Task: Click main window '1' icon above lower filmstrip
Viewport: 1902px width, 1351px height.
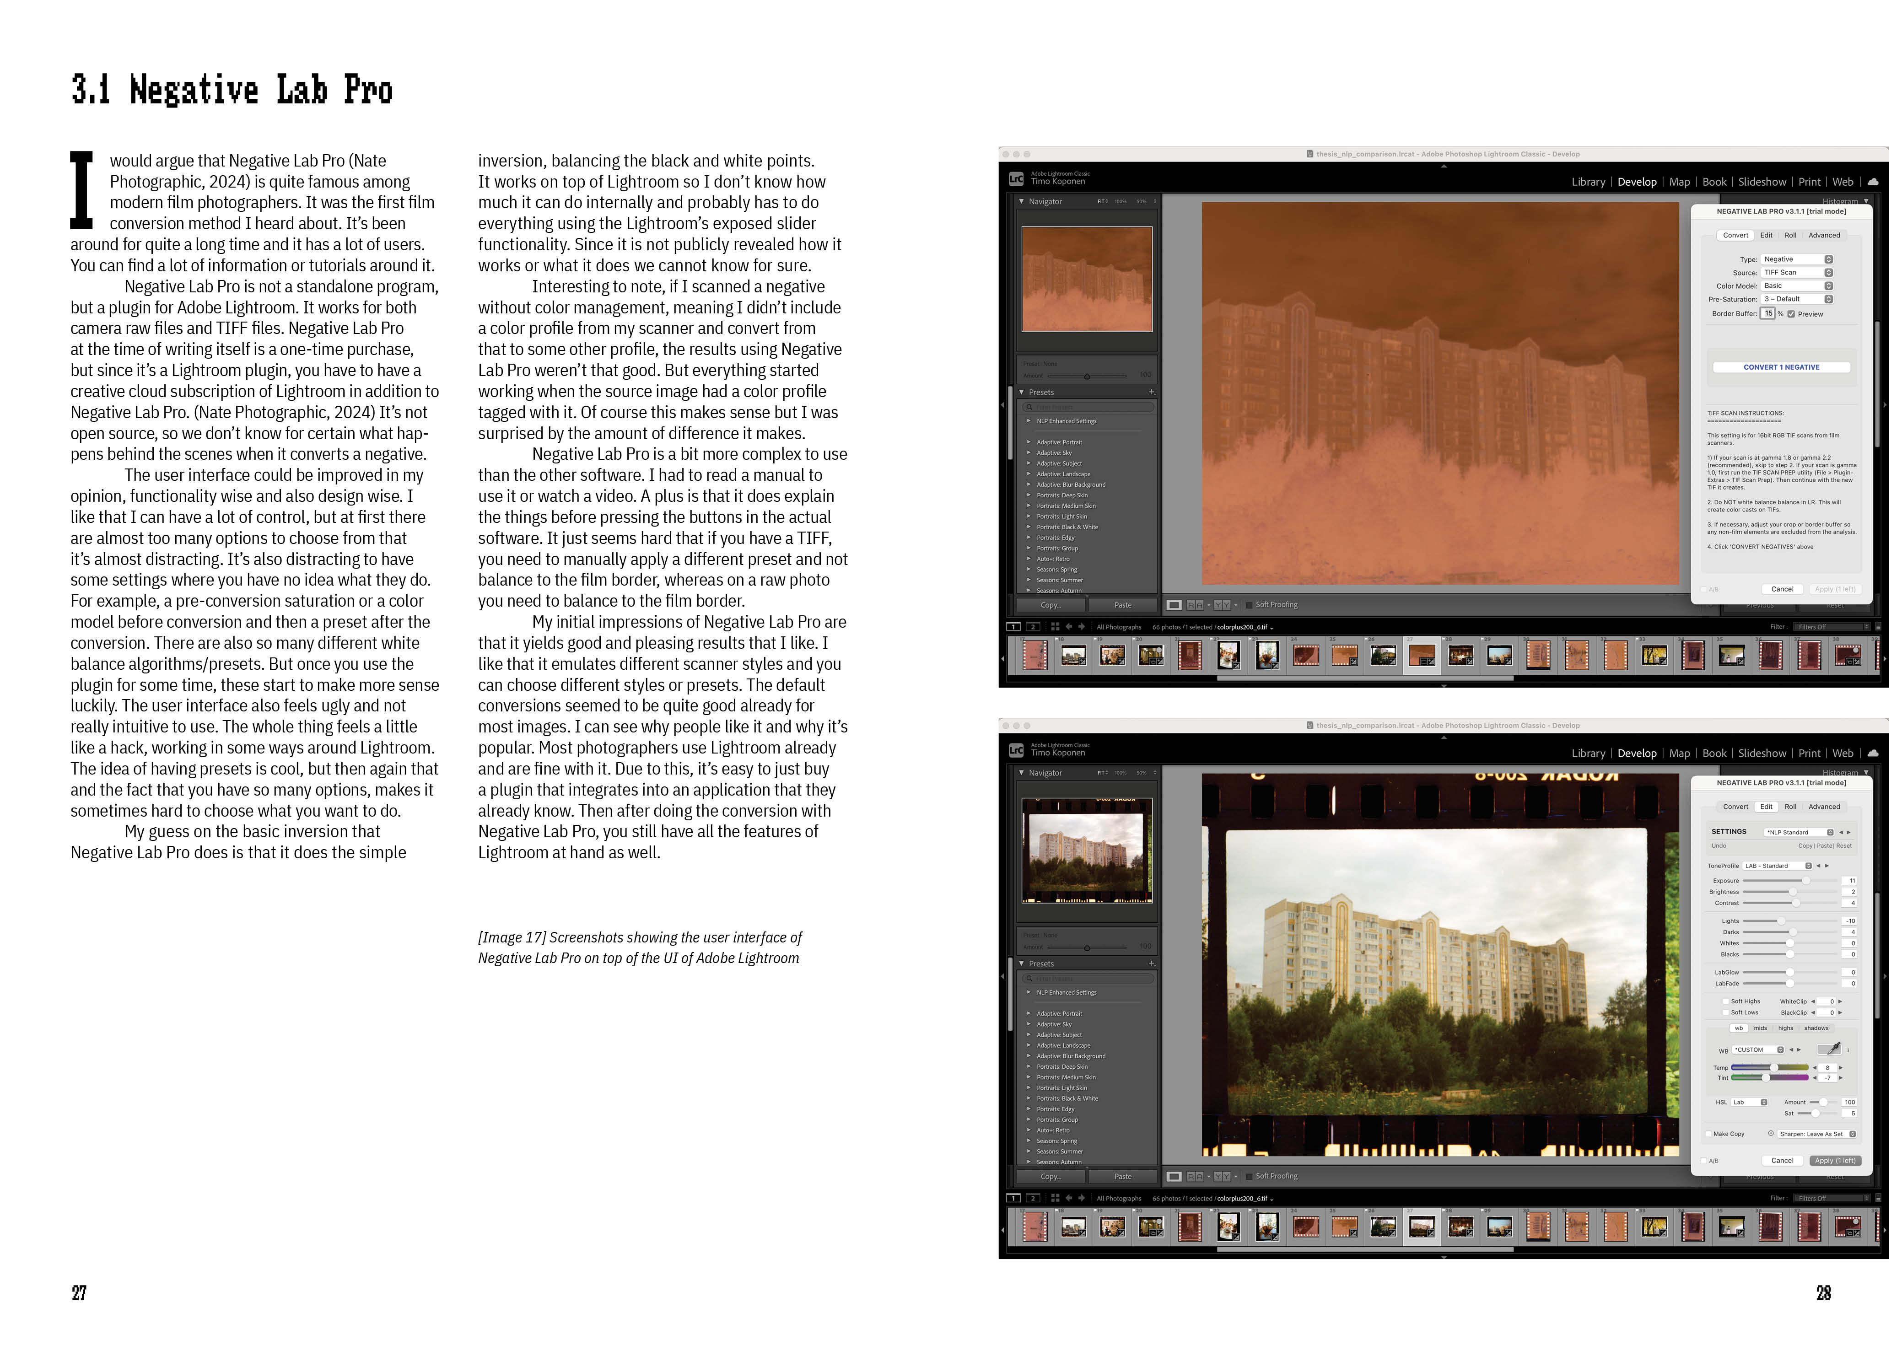Action: 1013,1198
